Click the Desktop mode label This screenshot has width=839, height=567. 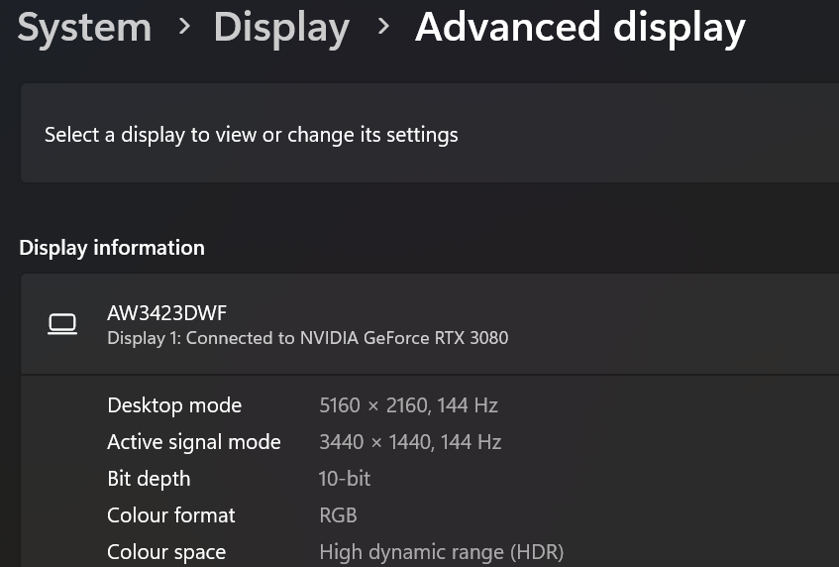point(174,405)
